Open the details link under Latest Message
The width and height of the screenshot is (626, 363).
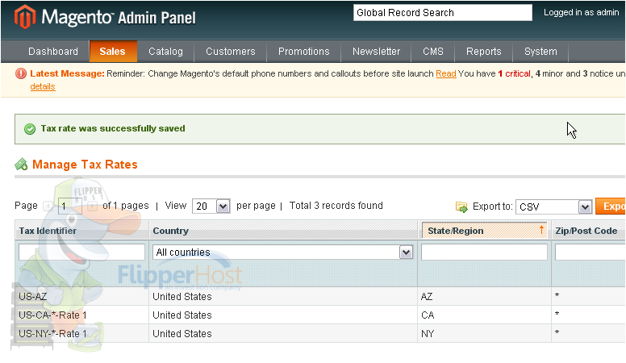tap(43, 86)
